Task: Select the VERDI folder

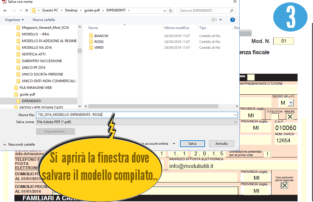Action: (x=99, y=47)
